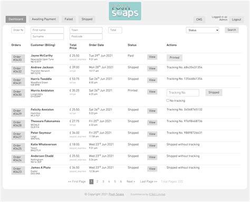Mark Morris Ambleton's order as Shipped

click(x=214, y=92)
